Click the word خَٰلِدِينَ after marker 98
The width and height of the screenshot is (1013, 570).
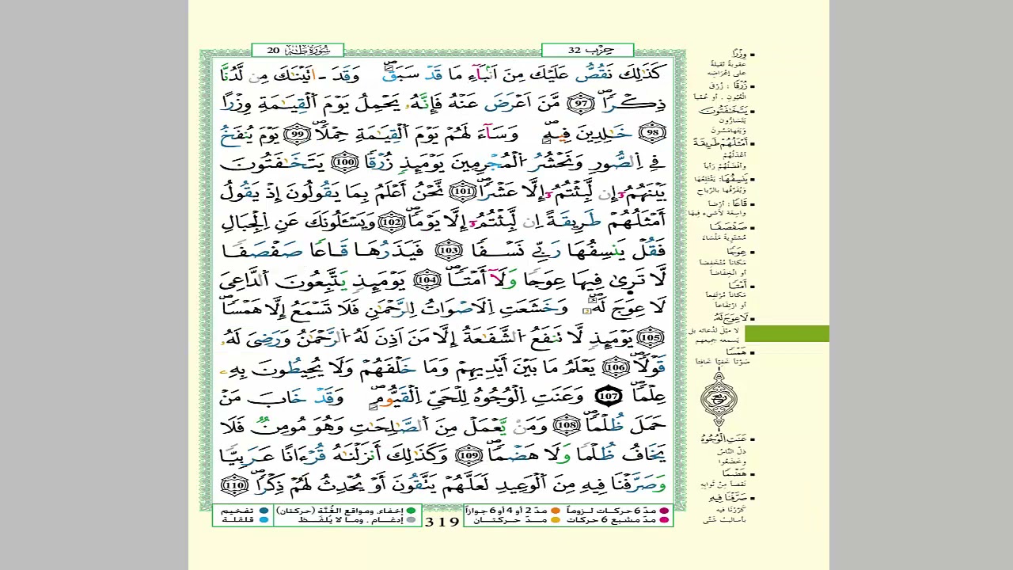tap(605, 133)
